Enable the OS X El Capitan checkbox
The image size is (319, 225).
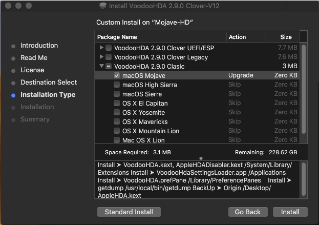pos(117,103)
